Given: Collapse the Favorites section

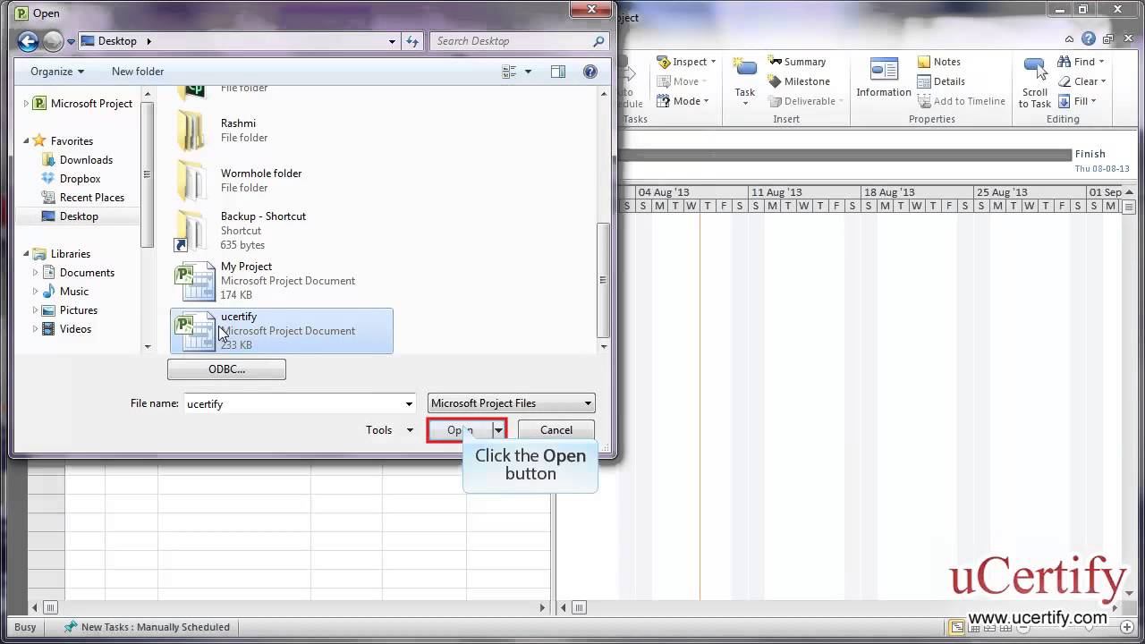Looking at the screenshot, I should [x=26, y=141].
